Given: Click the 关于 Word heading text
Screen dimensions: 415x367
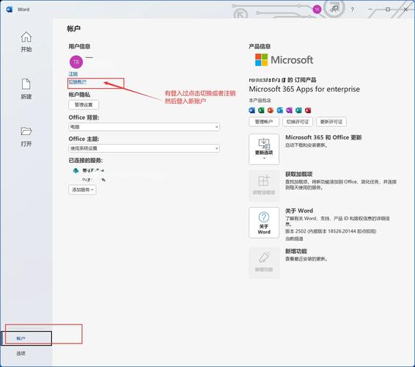Looking at the screenshot, I should pos(299,211).
